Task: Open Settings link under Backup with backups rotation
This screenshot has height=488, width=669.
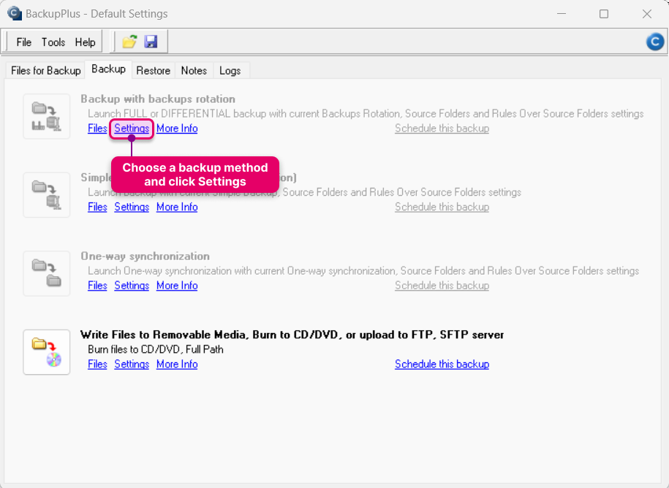Action: point(132,129)
